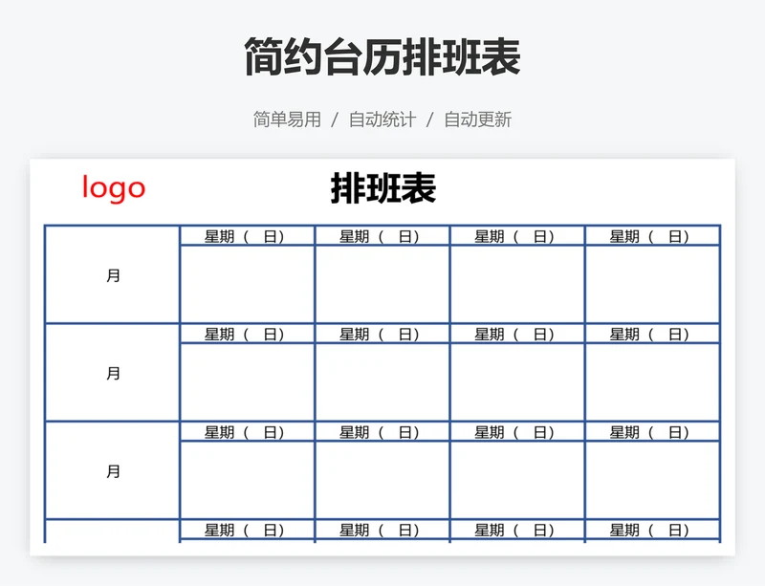This screenshot has width=765, height=586.
Task: Click the red logo placeholder text
Action: (114, 188)
